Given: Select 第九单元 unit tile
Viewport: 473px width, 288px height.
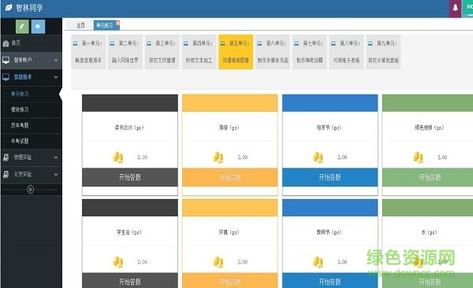Looking at the screenshot, I should tap(383, 52).
